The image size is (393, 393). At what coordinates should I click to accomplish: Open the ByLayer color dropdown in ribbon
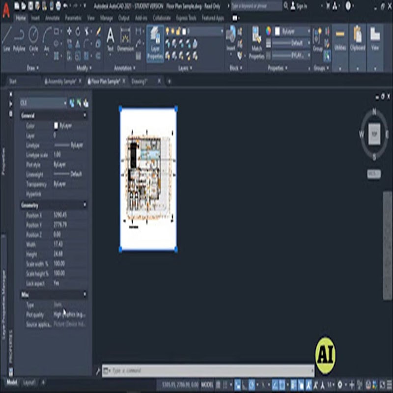309,31
